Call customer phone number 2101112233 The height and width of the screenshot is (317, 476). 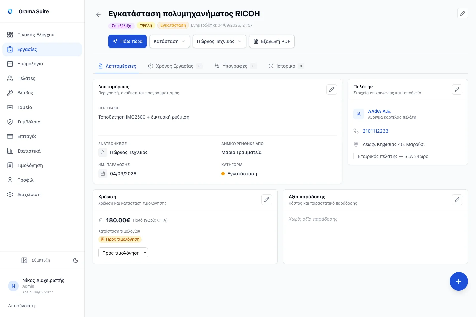[376, 131]
